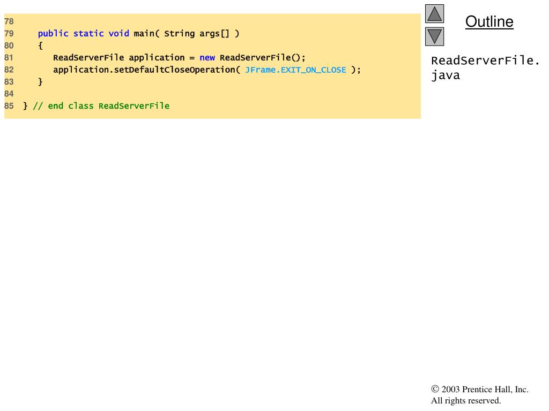Select the ReadServerFile.java file label

[485, 67]
